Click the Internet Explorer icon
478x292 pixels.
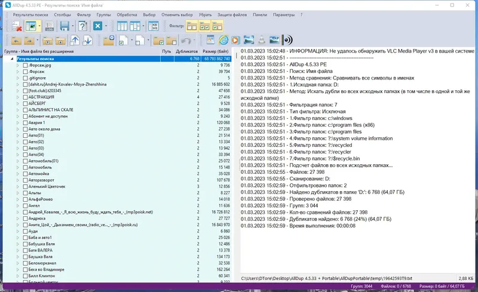click(223, 40)
